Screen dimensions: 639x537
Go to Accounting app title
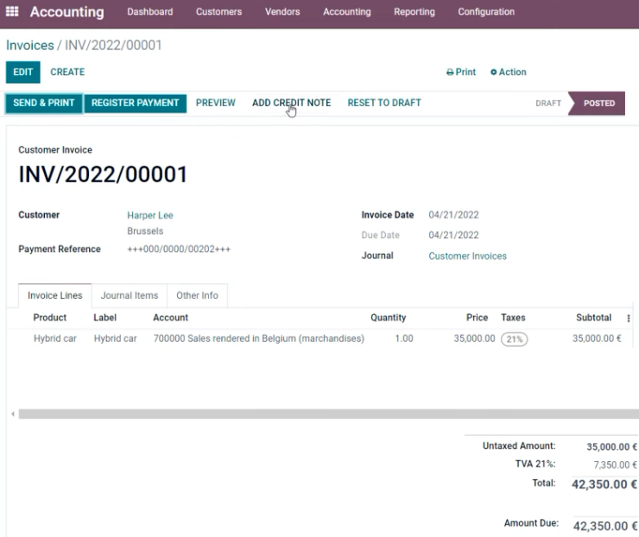click(x=66, y=12)
